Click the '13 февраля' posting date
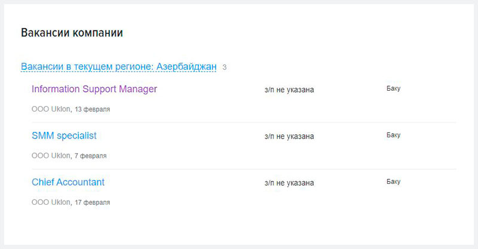This screenshot has height=249, width=478. (x=93, y=109)
